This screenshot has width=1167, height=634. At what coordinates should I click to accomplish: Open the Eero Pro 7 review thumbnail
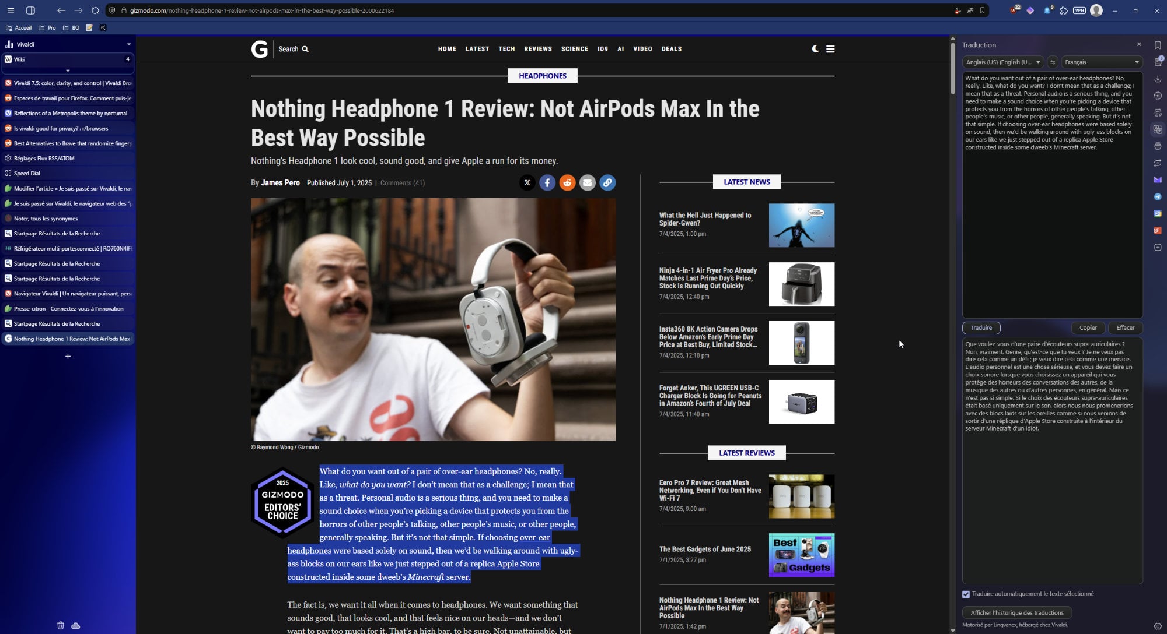(802, 496)
